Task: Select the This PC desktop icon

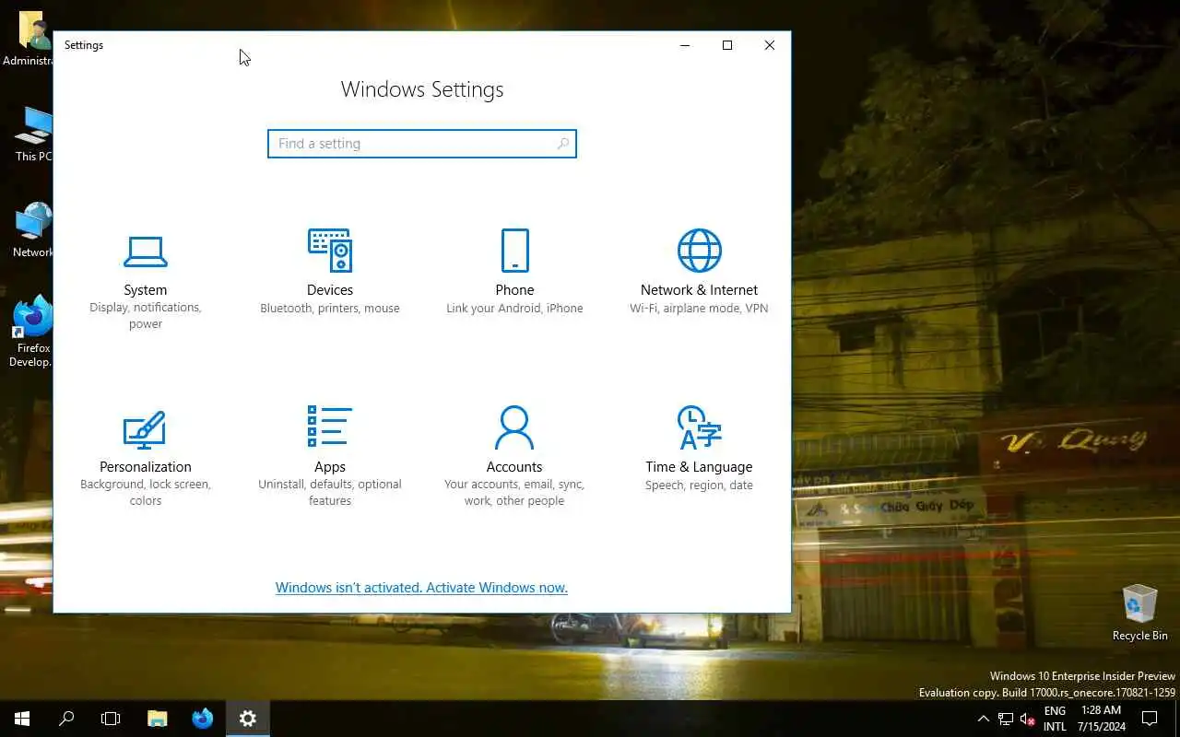Action: coord(33,135)
